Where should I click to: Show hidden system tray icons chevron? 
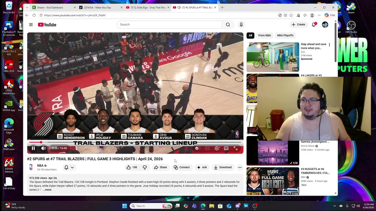click(x=335, y=206)
